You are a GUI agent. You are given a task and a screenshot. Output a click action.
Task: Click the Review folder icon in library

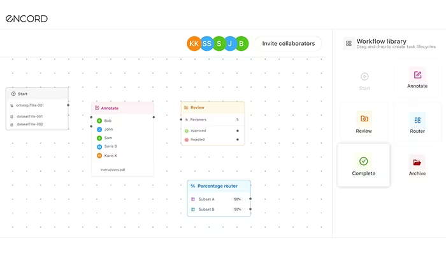(x=364, y=119)
